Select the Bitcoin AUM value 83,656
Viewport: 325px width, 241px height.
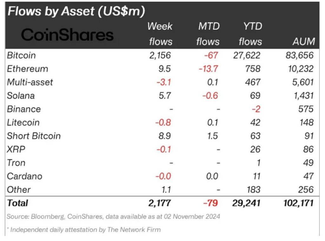299,55
